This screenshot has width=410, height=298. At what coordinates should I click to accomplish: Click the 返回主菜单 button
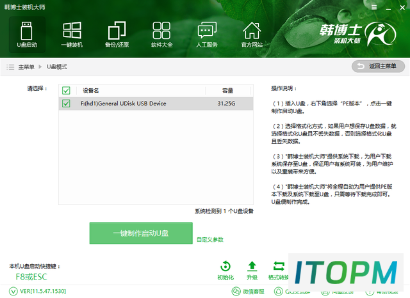[x=378, y=67]
